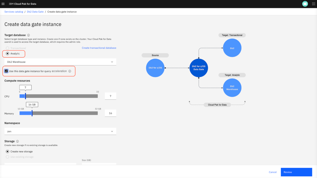317x178 pixels.
Task: Click the Review button
Action: [x=296, y=172]
